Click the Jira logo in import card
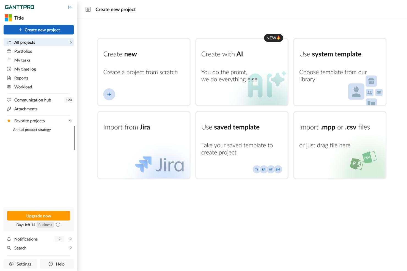Image resolution: width=407 pixels, height=271 pixels. pos(159,164)
